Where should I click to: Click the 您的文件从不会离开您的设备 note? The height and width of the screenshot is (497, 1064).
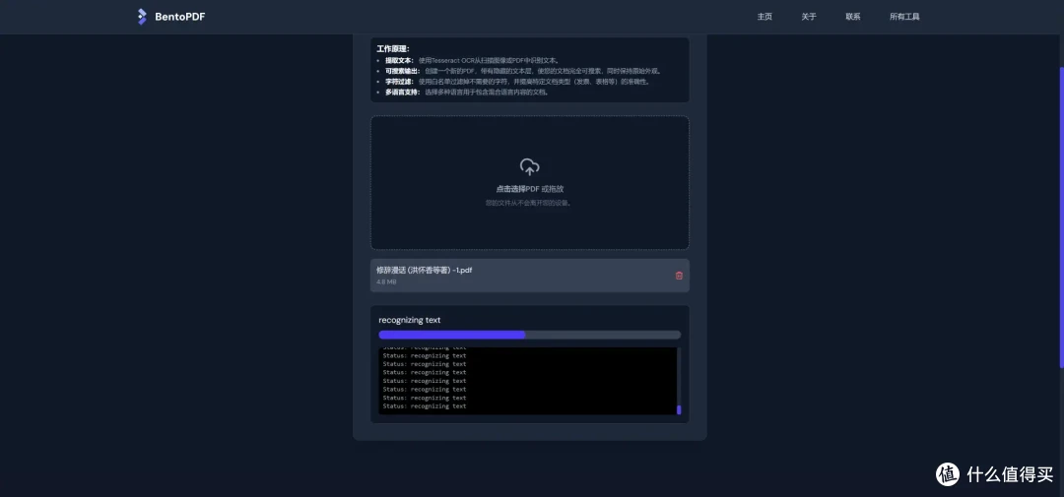(x=529, y=203)
